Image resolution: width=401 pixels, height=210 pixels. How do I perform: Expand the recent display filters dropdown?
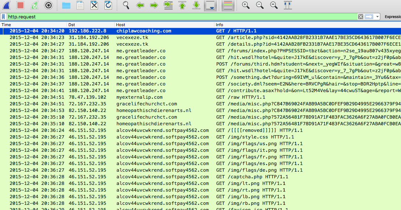377,17
